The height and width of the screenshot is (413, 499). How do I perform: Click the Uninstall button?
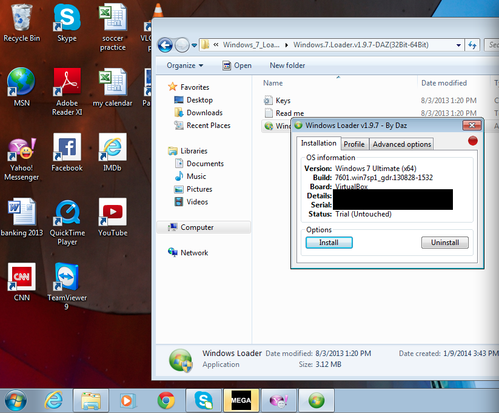coord(445,243)
